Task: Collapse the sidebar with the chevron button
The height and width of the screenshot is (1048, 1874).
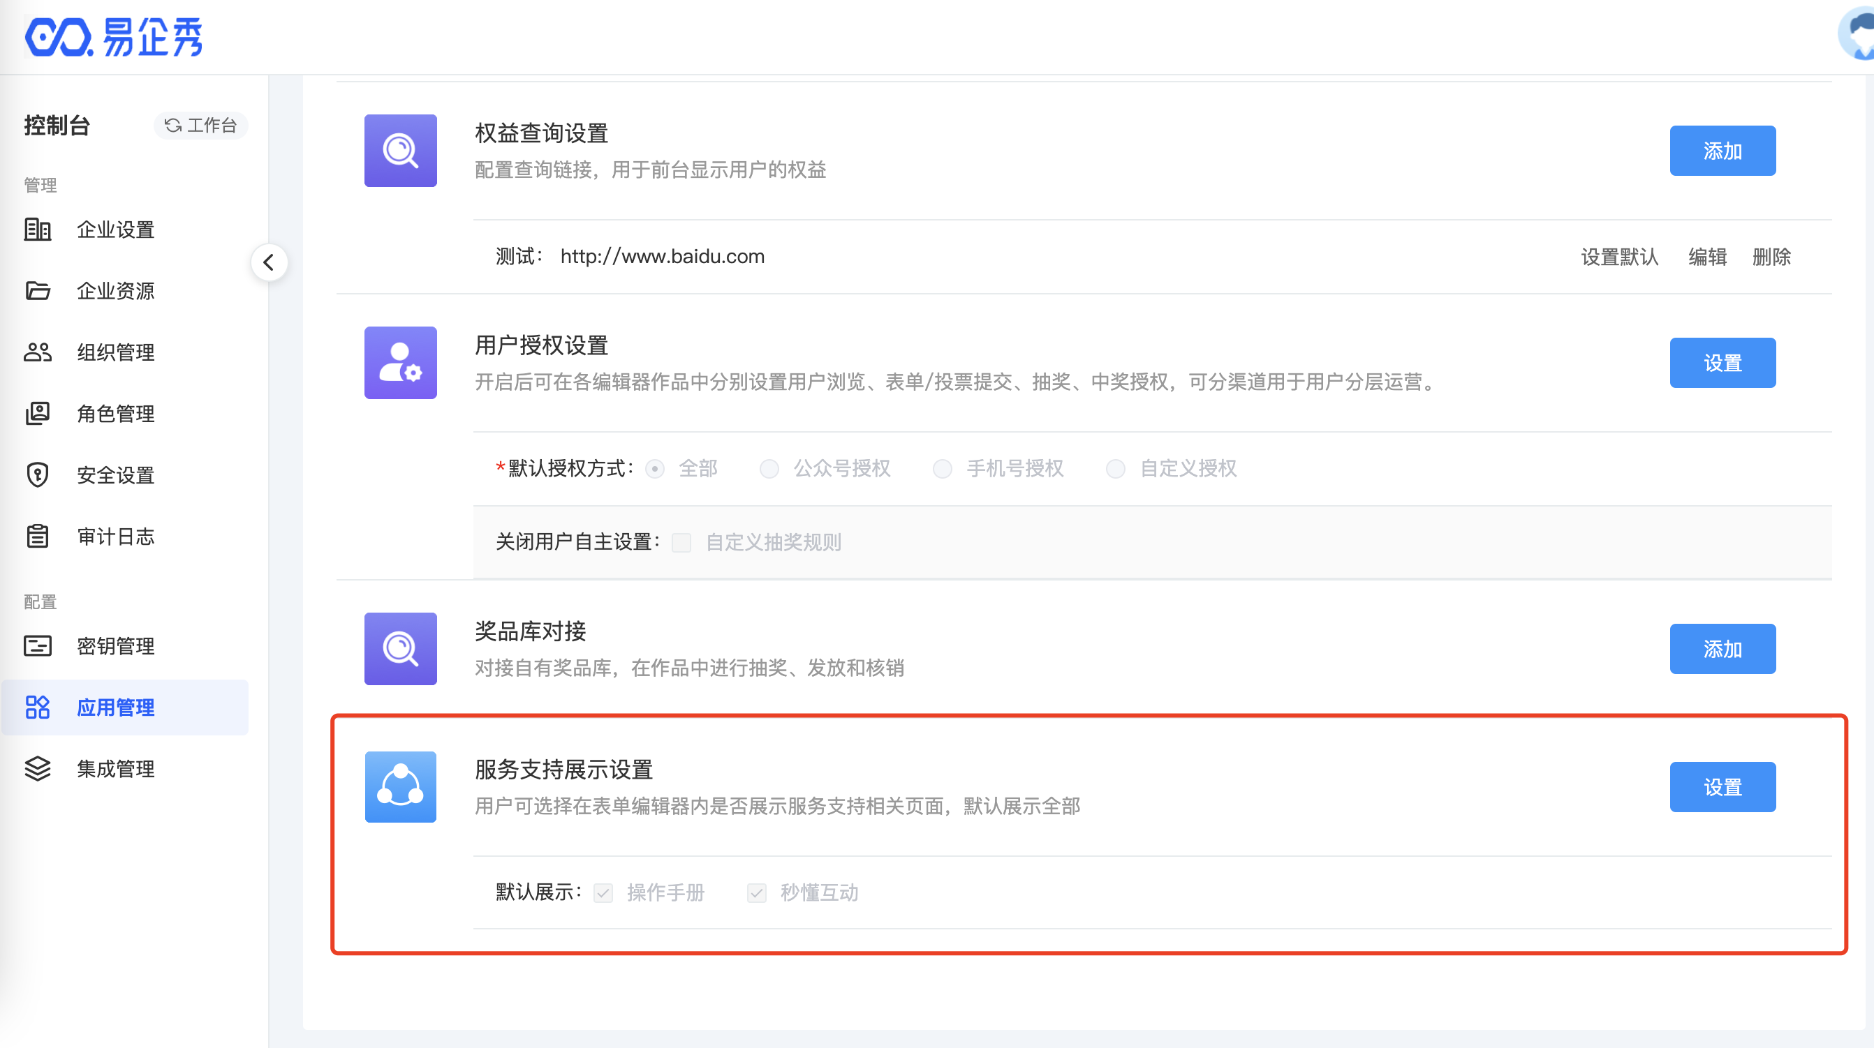Action: pos(270,262)
